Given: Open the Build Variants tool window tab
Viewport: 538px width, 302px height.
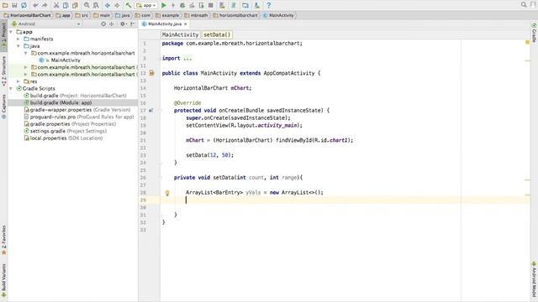Looking at the screenshot, I should tap(3, 280).
